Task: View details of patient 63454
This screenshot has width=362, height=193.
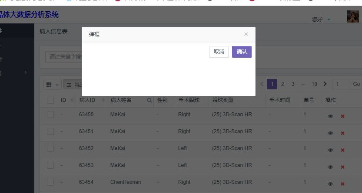Action: click(x=330, y=184)
